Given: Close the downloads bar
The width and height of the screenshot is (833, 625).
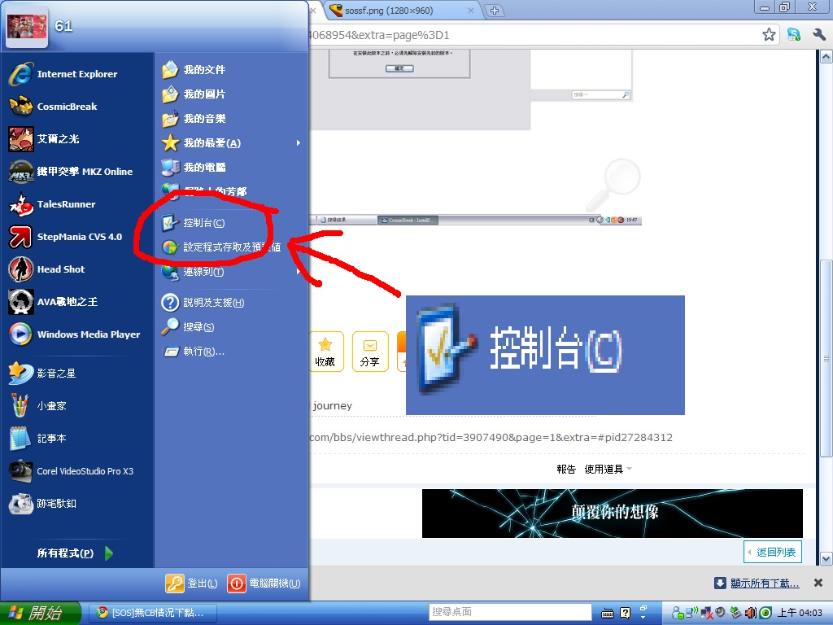Looking at the screenshot, I should point(818,583).
